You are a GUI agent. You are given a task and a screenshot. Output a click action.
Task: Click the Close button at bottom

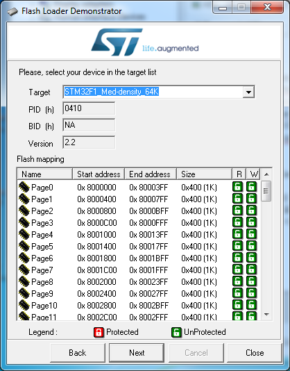point(255,353)
